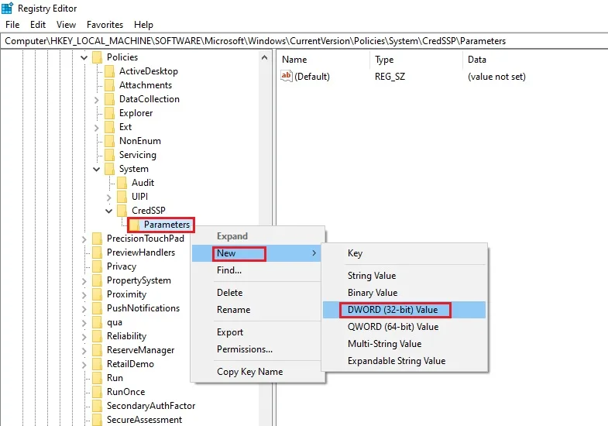Screen dimensions: 608x426
Task: Click the Explorer folder icon
Action: (110, 113)
